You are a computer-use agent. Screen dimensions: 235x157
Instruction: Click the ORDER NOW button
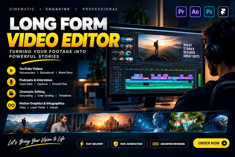[211, 143]
